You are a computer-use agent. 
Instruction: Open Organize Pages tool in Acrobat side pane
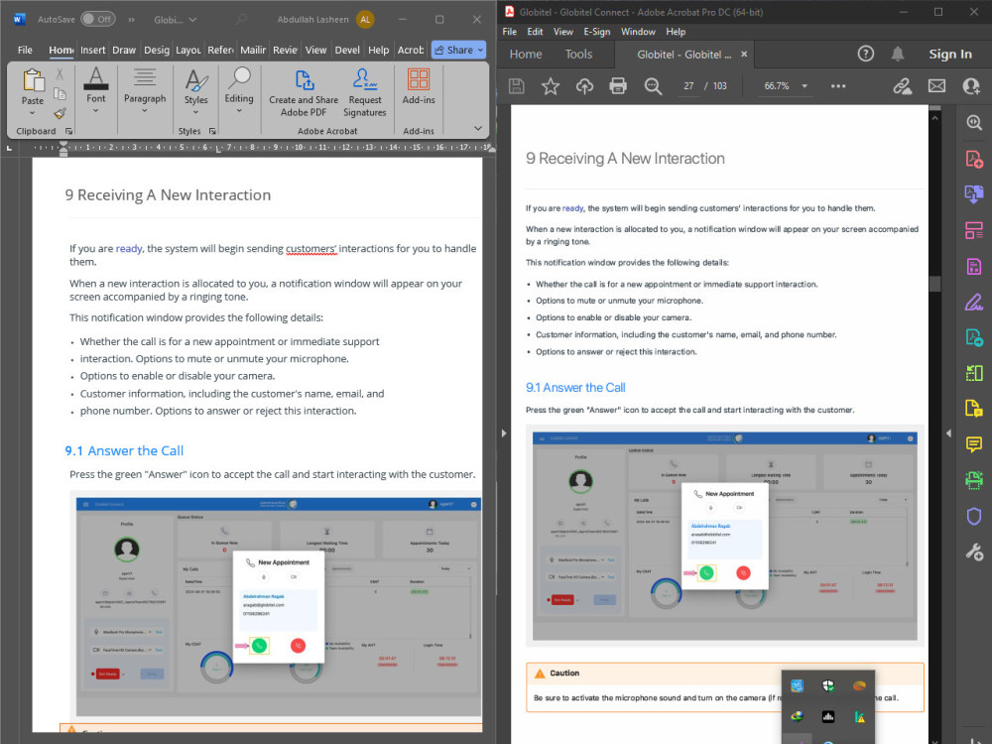[x=974, y=230]
